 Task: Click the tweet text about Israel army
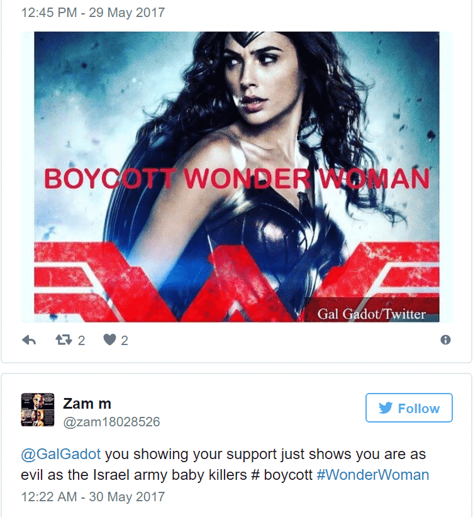pyautogui.click(x=225, y=465)
